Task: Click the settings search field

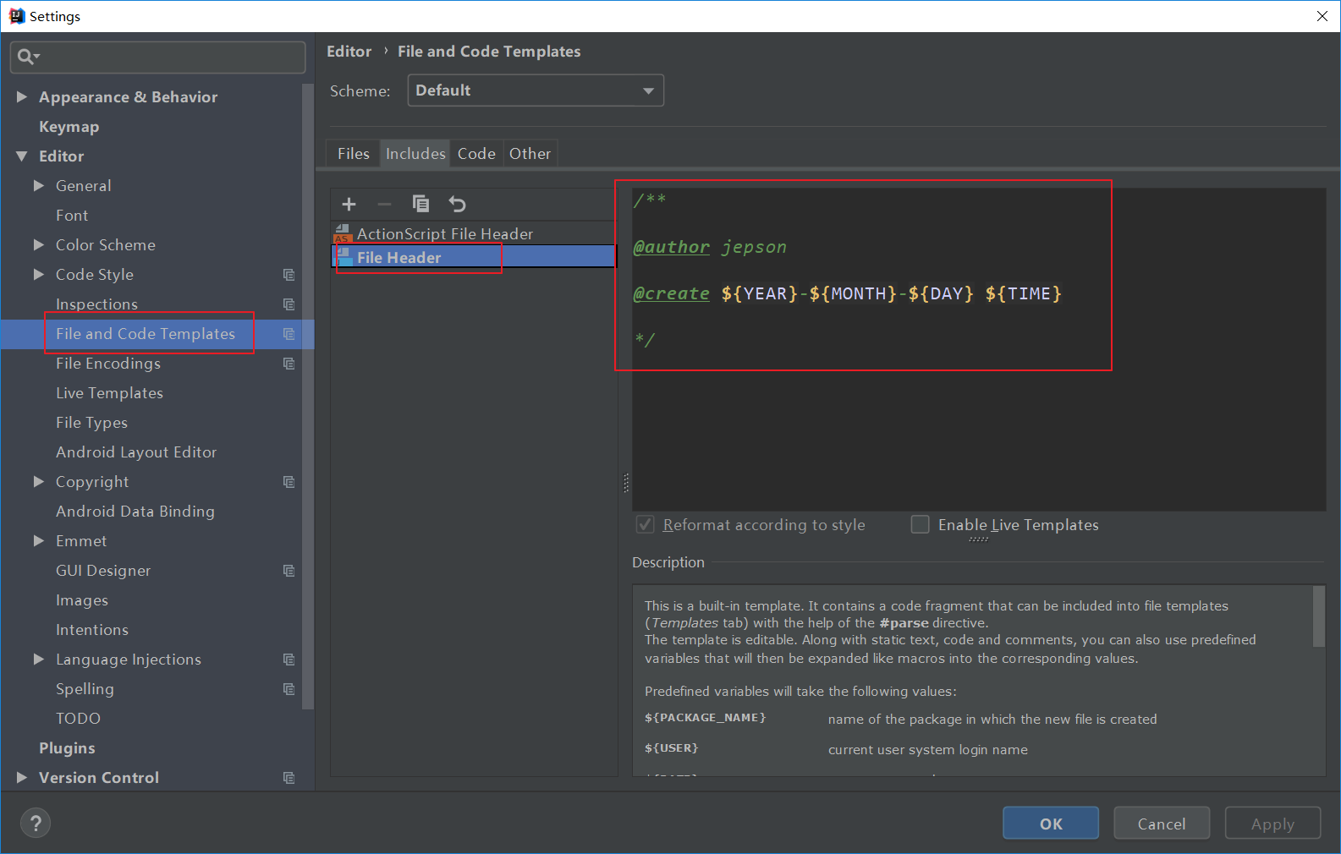Action: pos(157,57)
